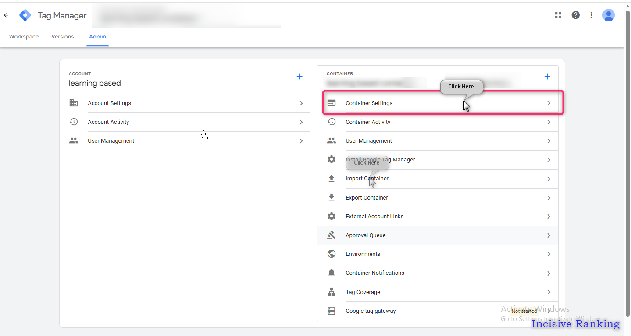Click the back arrow beside Tag Manager logo
This screenshot has height=336, width=631.
click(6, 15)
